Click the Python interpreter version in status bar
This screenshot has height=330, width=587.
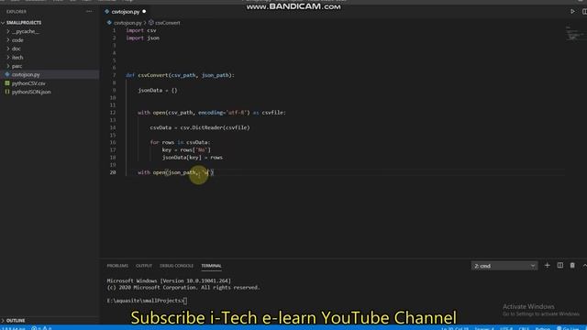[x=14, y=328]
